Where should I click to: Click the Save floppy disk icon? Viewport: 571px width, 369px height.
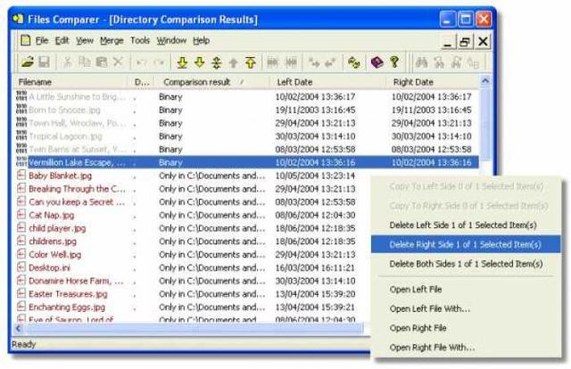(x=44, y=62)
